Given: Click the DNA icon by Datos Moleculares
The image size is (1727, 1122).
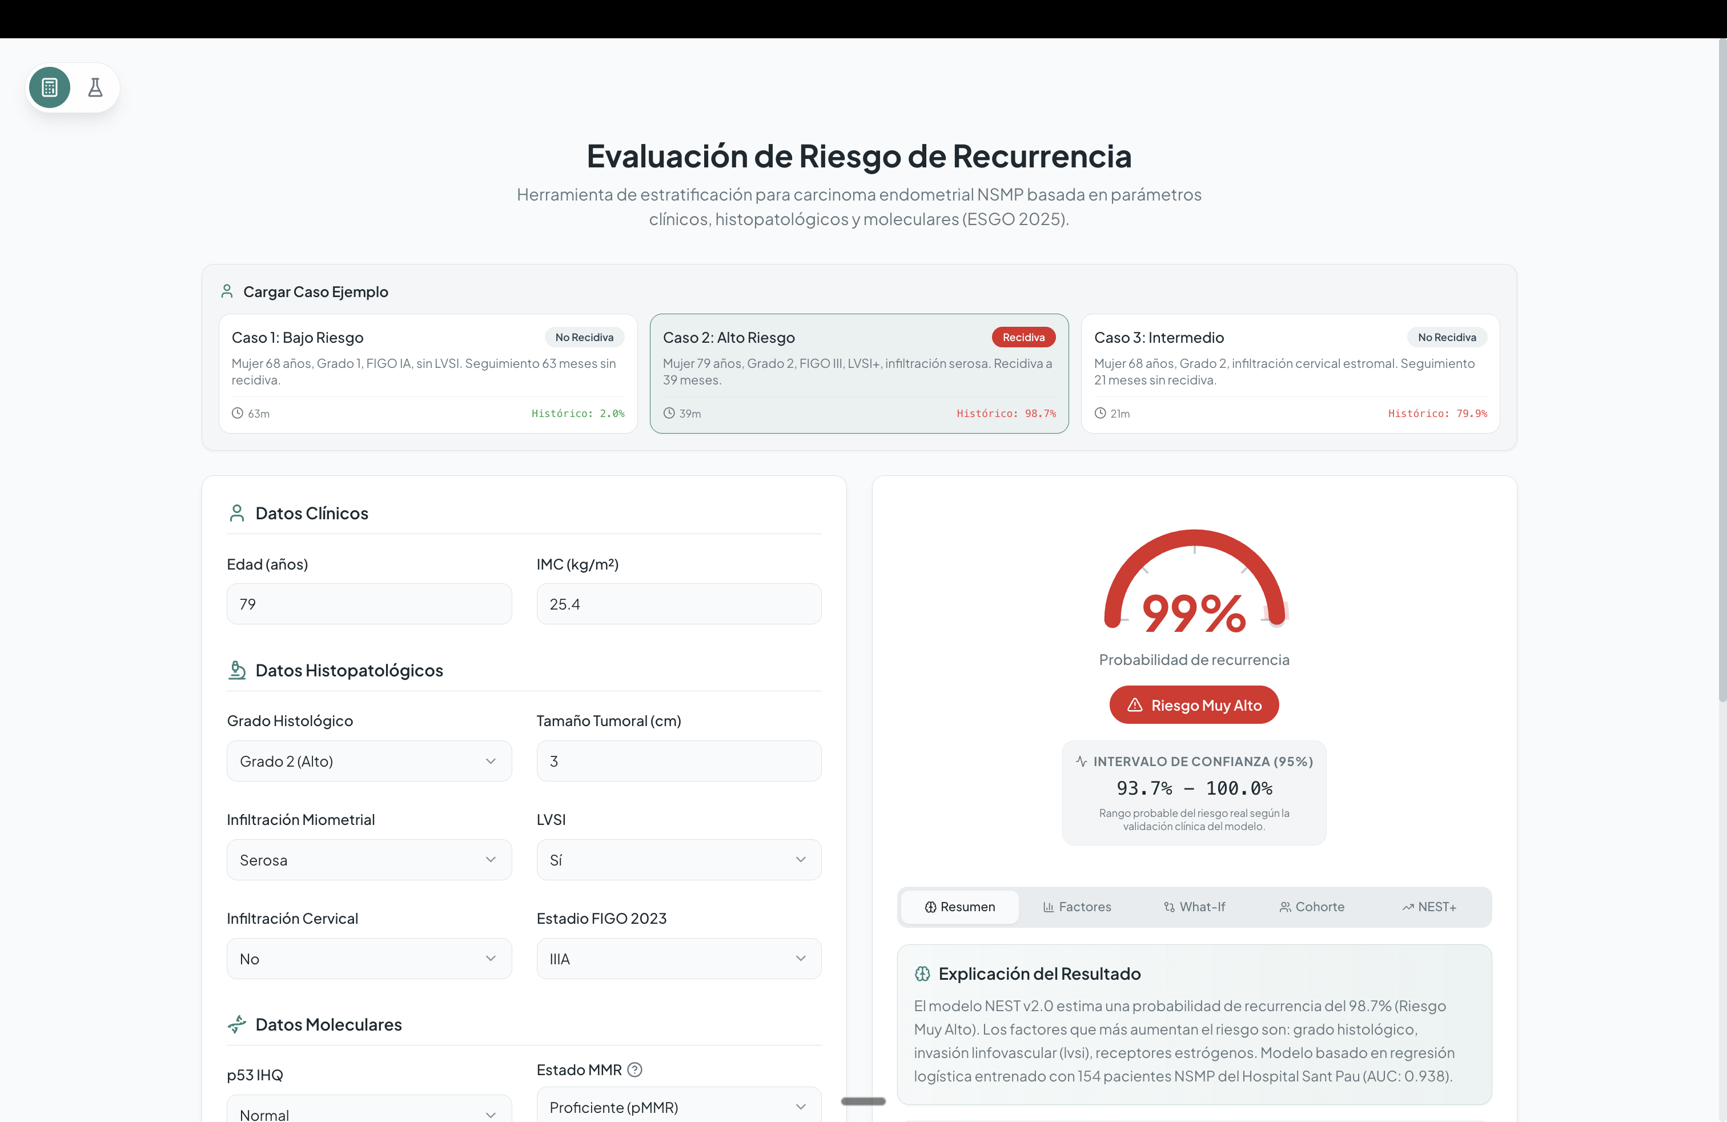Looking at the screenshot, I should [x=236, y=1024].
